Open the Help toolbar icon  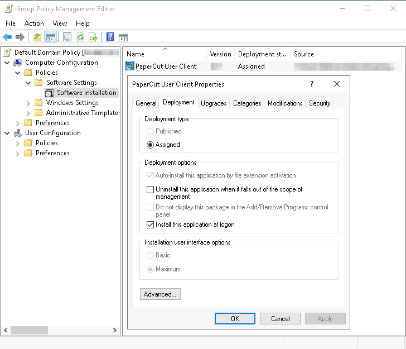110,37
